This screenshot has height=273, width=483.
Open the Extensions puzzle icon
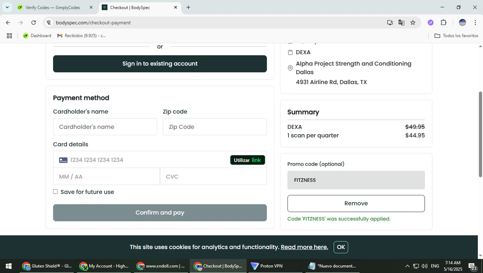[443, 23]
